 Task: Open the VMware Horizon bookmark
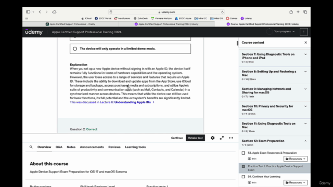pyautogui.click(x=161, y=19)
